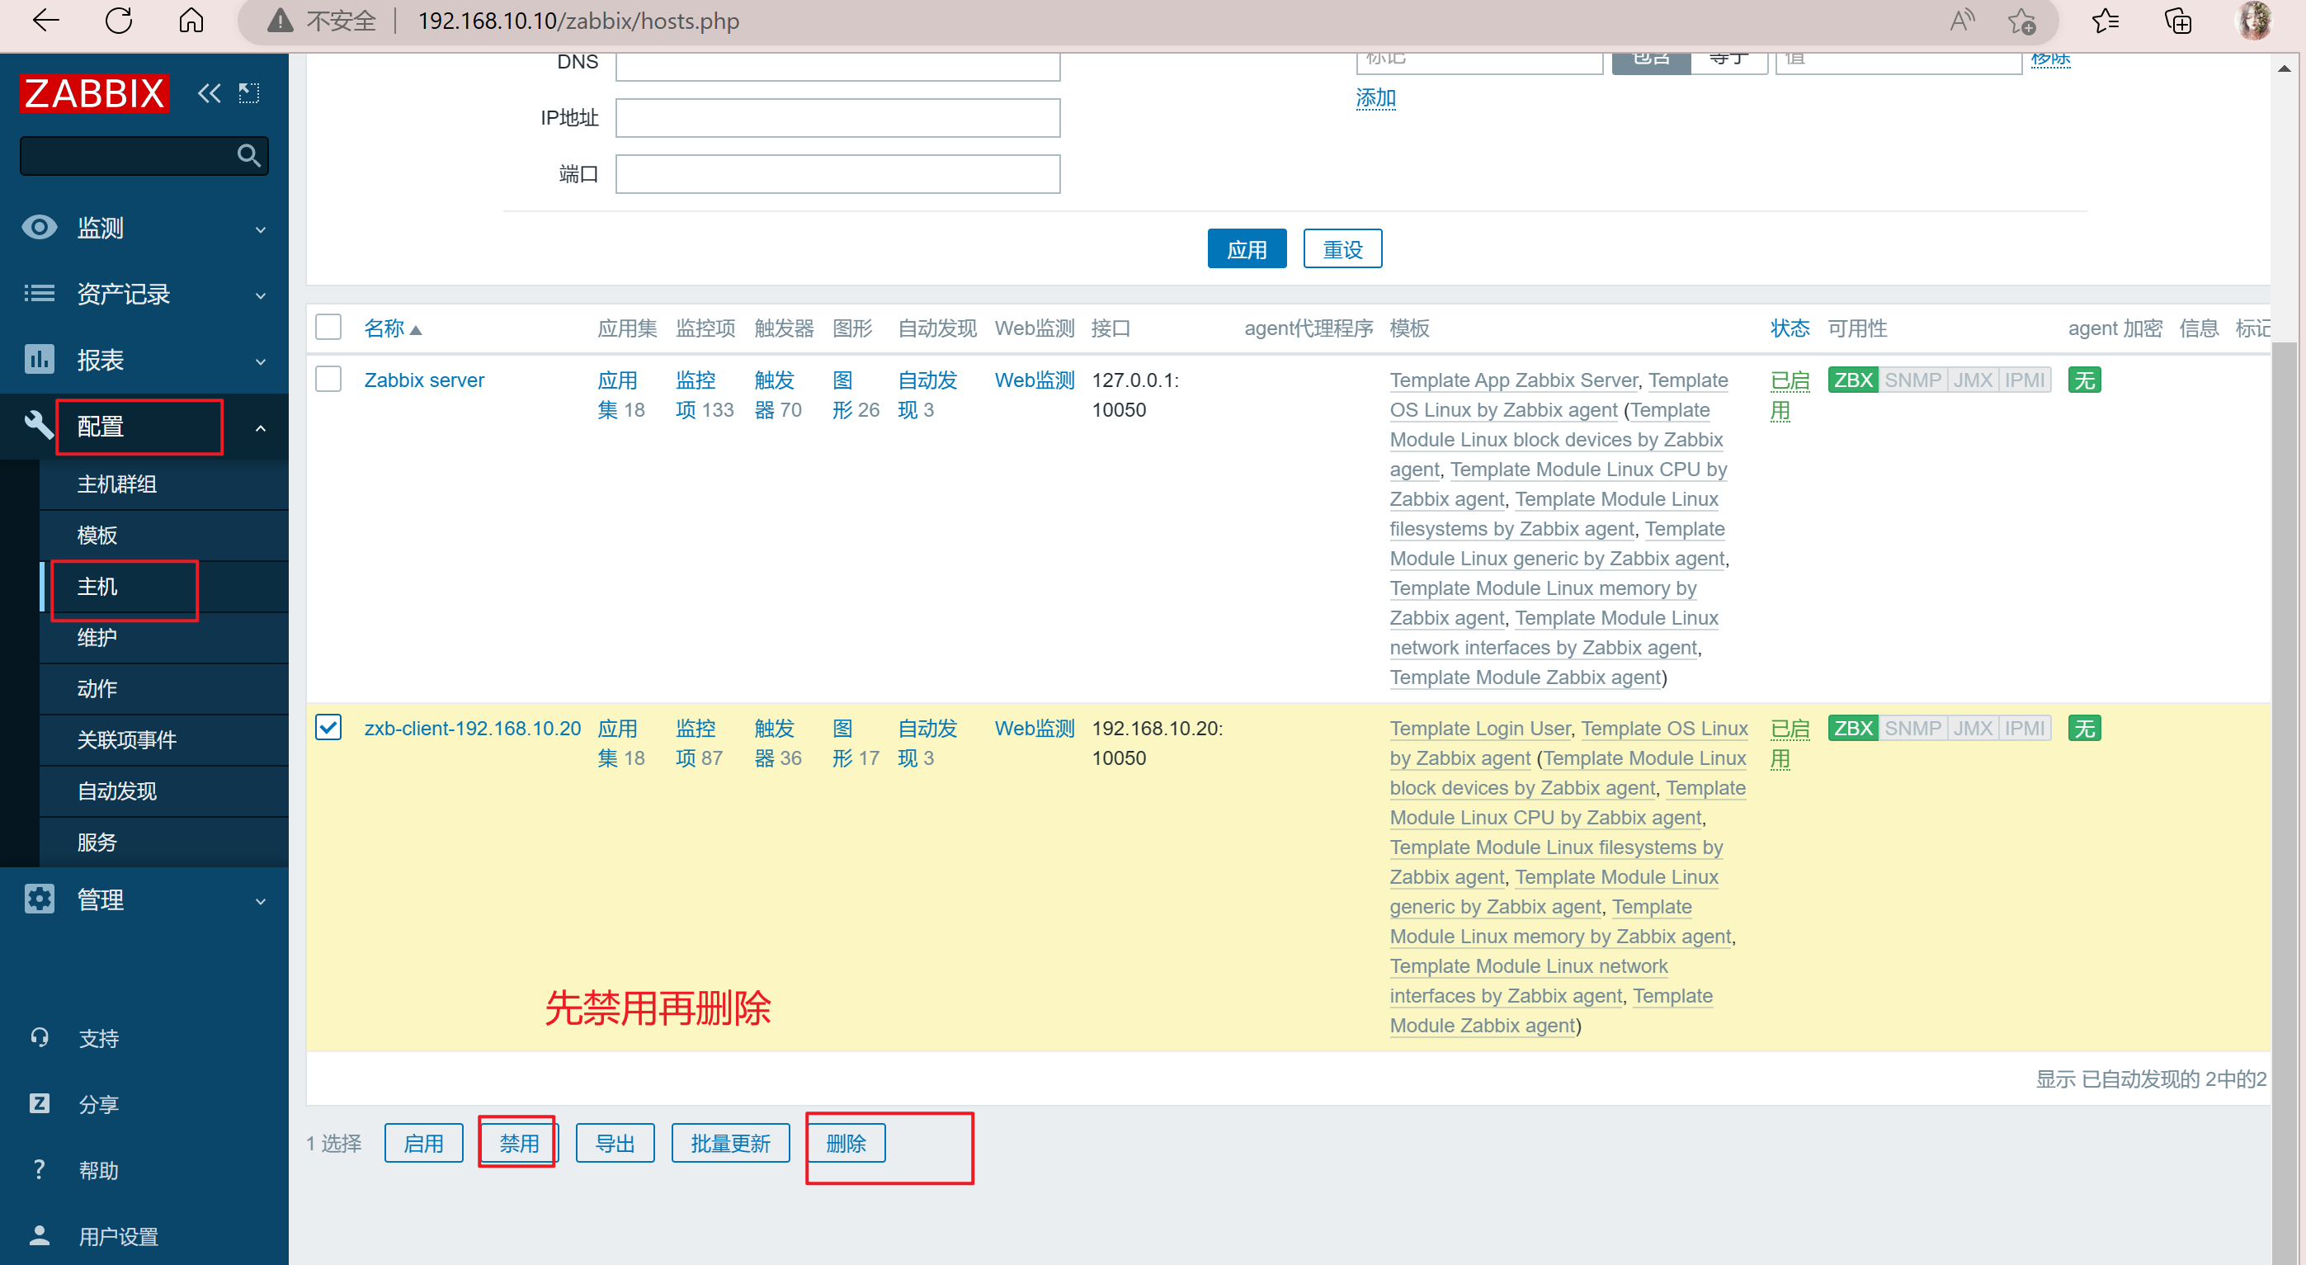Image resolution: width=2306 pixels, height=1265 pixels.
Task: Click the 批量更新 button
Action: [730, 1143]
